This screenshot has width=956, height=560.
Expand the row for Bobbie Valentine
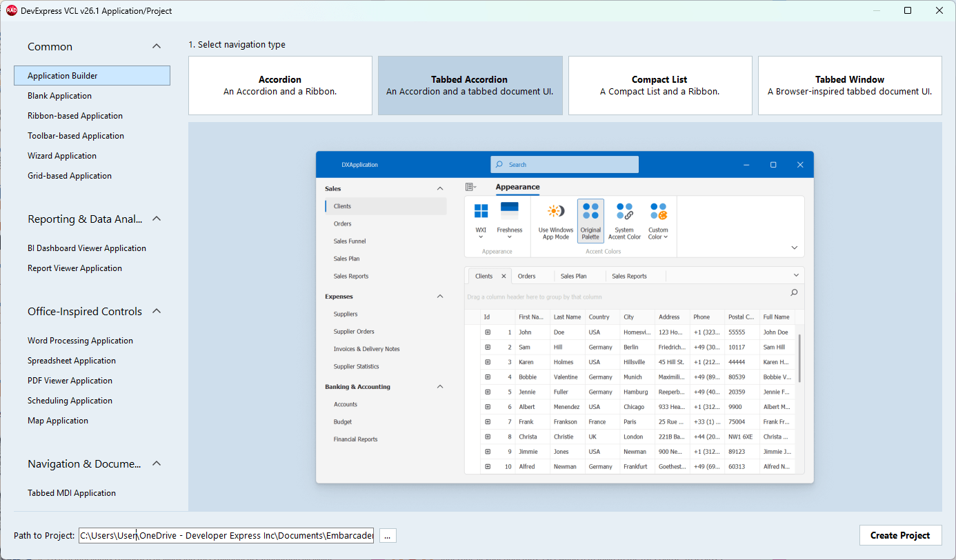[488, 377]
